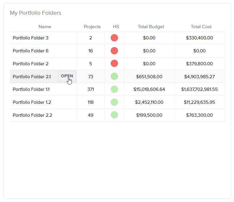234x202 pixels.
Task: Sort by the HS column header
Action: click(x=116, y=27)
